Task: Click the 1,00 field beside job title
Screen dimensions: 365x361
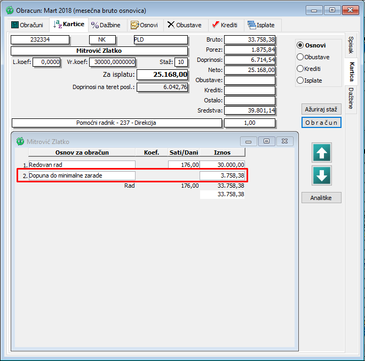Action: 250,123
